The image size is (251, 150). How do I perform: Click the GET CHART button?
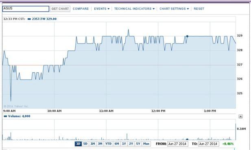click(x=60, y=9)
